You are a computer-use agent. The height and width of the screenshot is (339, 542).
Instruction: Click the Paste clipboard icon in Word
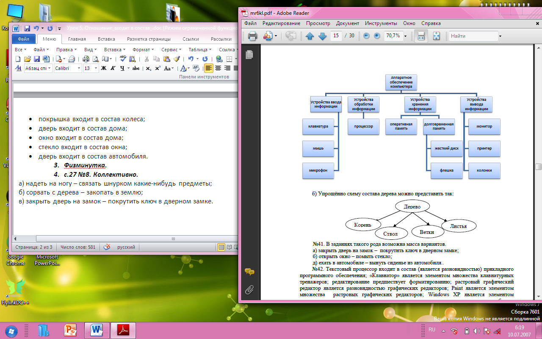[x=166, y=59]
